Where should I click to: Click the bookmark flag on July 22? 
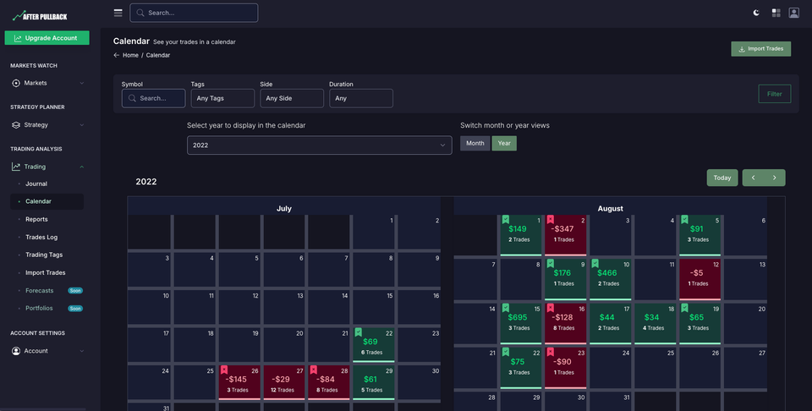pyautogui.click(x=358, y=332)
